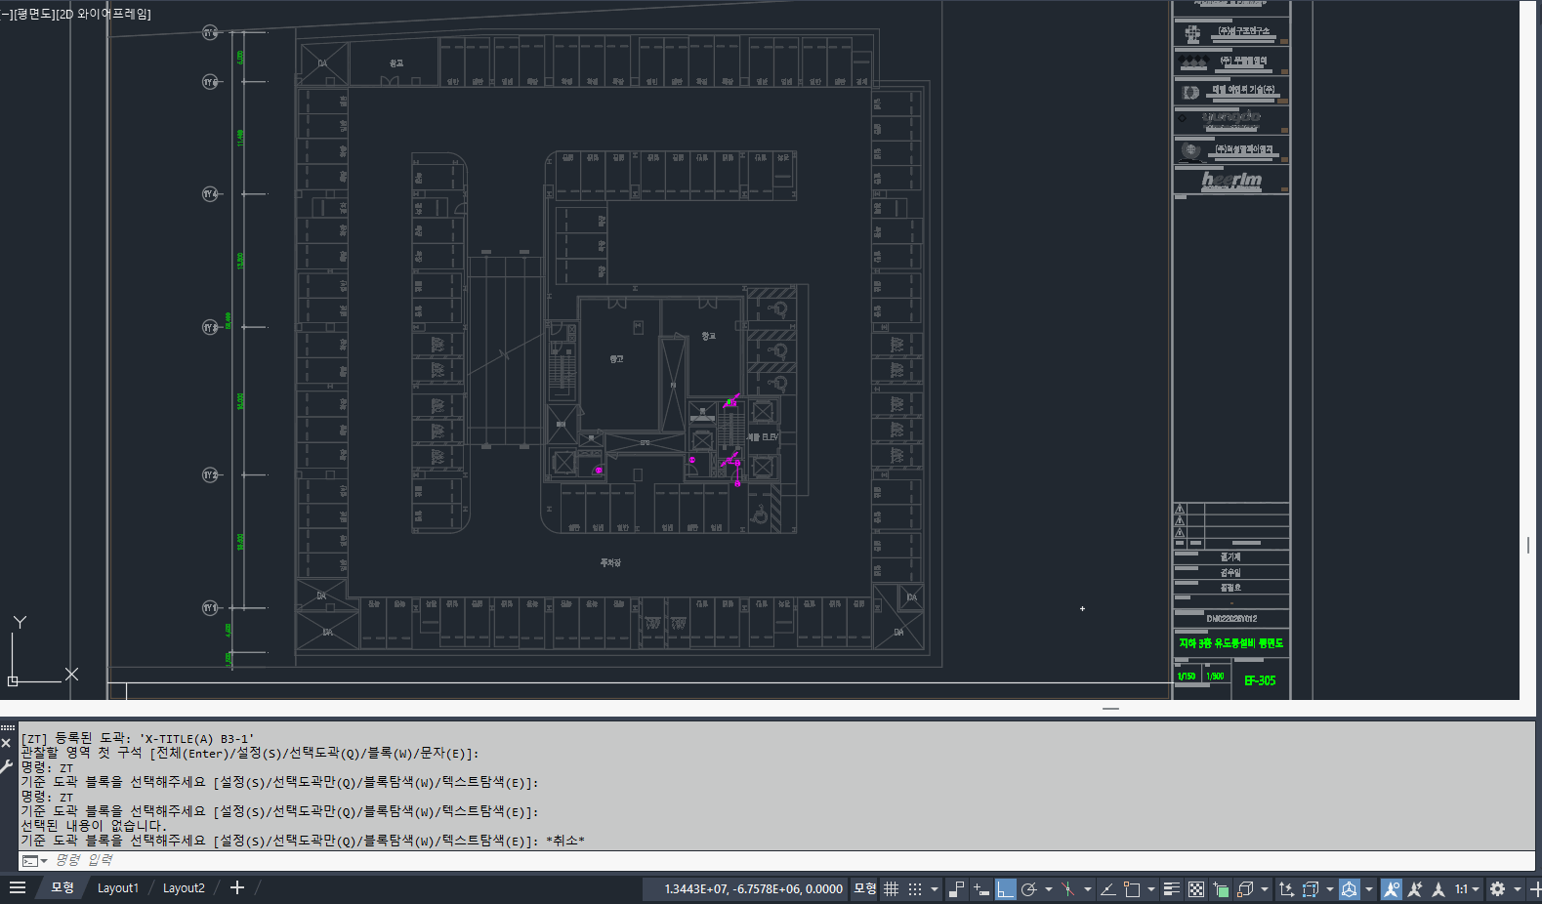
Task: Click the dynamic UCS icon
Action: pyautogui.click(x=1286, y=889)
